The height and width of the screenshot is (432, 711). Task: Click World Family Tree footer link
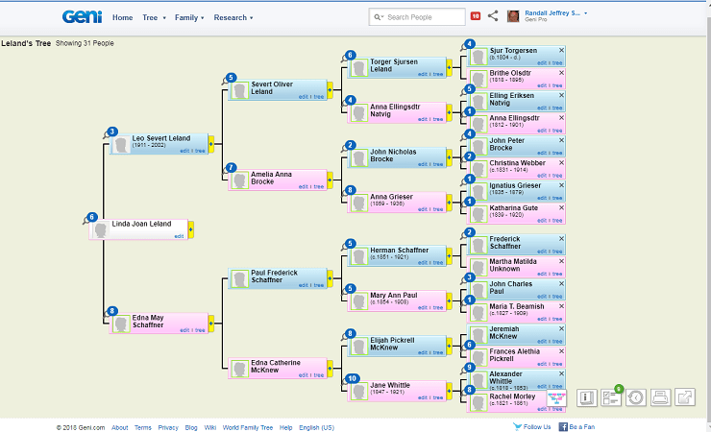(248, 427)
